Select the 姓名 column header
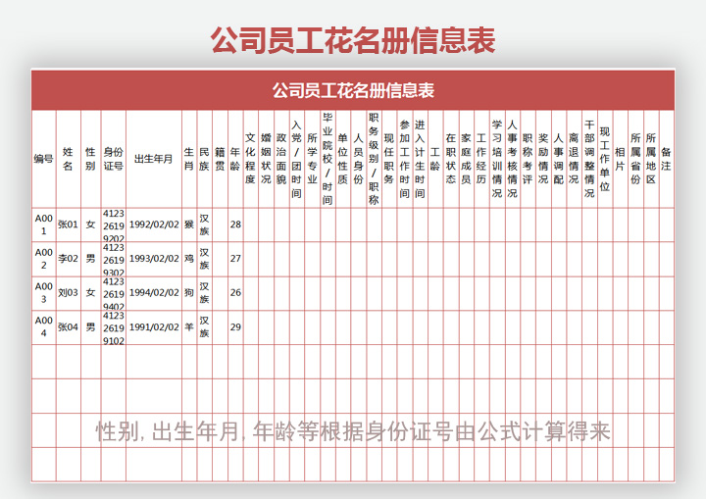The image size is (706, 499). tap(68, 159)
